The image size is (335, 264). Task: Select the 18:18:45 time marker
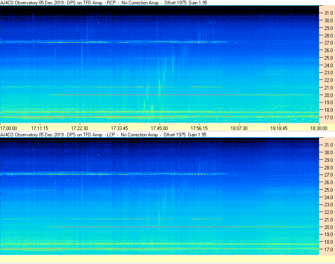coord(279,128)
